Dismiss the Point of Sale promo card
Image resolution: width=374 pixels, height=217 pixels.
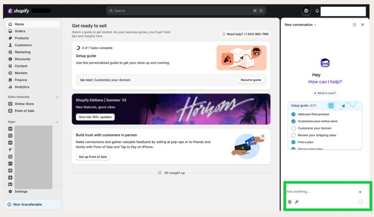tap(263, 136)
